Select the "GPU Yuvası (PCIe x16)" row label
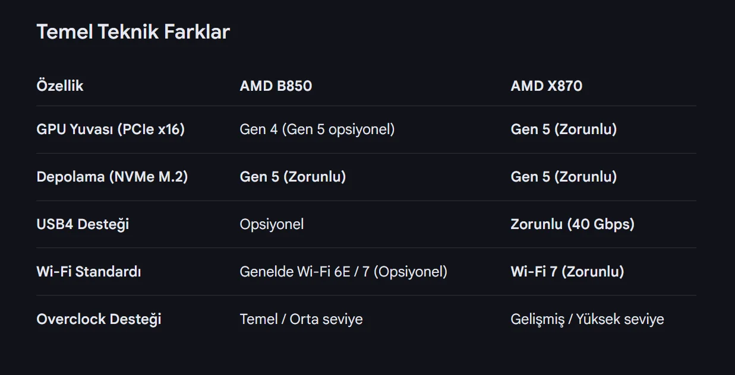This screenshot has width=735, height=375. tap(111, 129)
